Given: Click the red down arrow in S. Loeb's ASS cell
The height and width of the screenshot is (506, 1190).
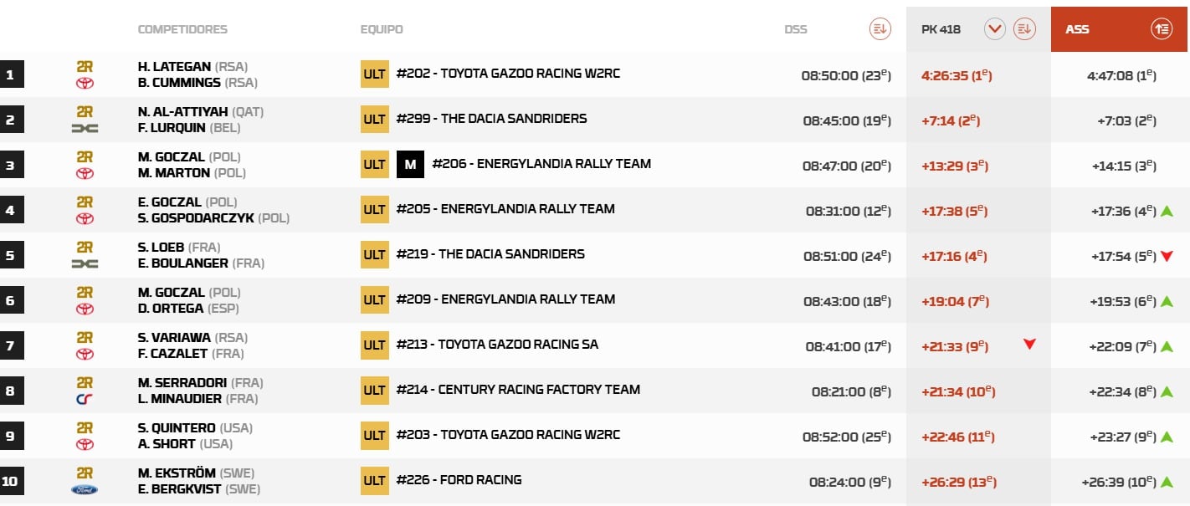Looking at the screenshot, I should click(1167, 256).
